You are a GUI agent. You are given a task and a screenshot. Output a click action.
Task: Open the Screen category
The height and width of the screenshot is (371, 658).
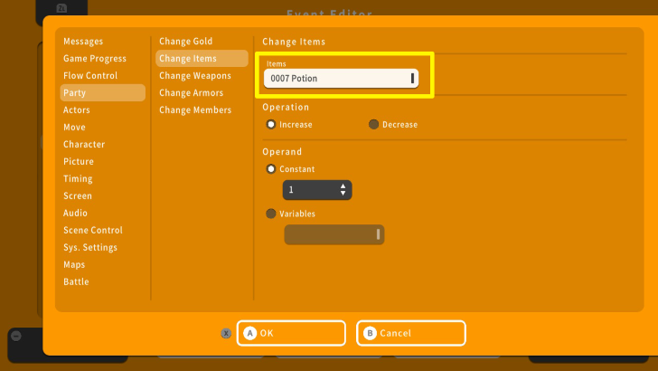coord(78,195)
